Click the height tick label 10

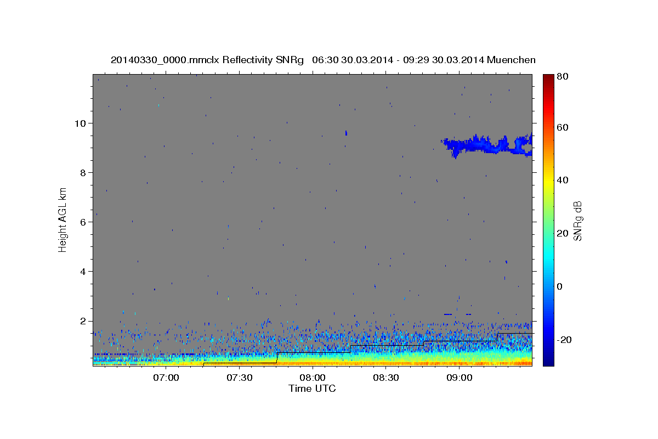click(x=80, y=123)
